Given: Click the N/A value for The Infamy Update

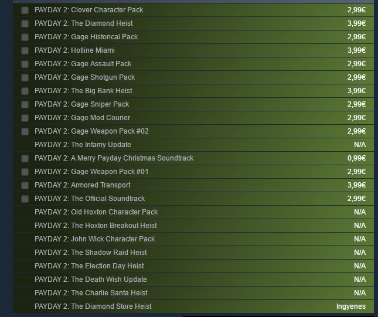Looking at the screenshot, I should (360, 145).
